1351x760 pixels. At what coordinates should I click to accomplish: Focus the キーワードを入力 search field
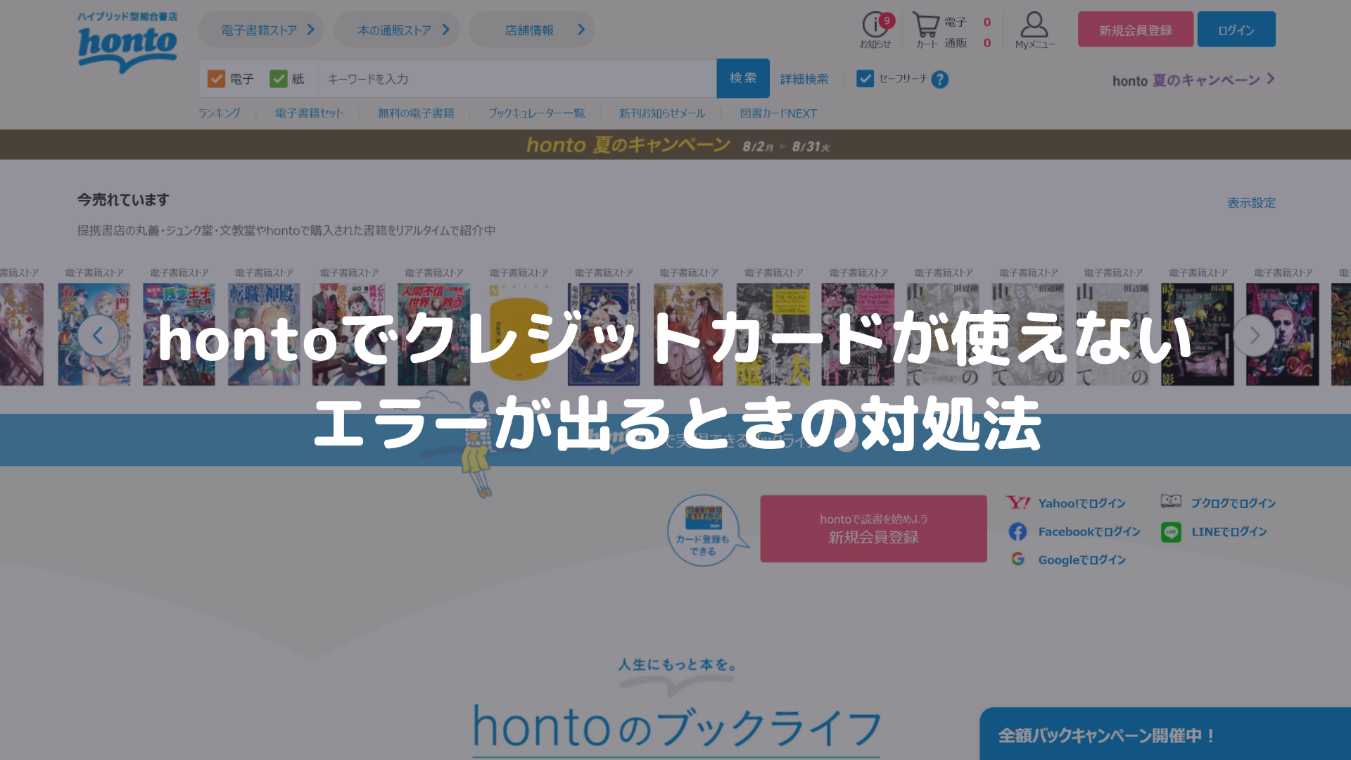[x=517, y=79]
